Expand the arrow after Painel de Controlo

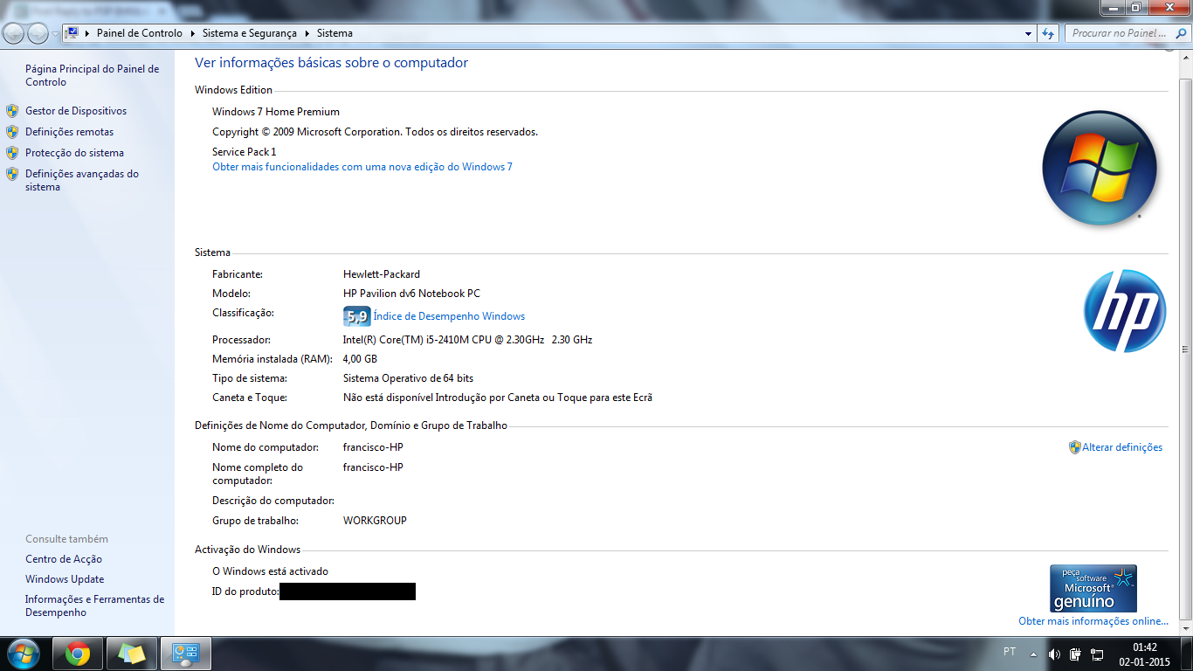(192, 33)
